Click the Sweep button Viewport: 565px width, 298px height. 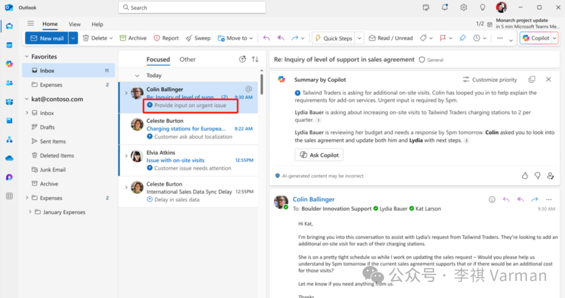tap(198, 38)
